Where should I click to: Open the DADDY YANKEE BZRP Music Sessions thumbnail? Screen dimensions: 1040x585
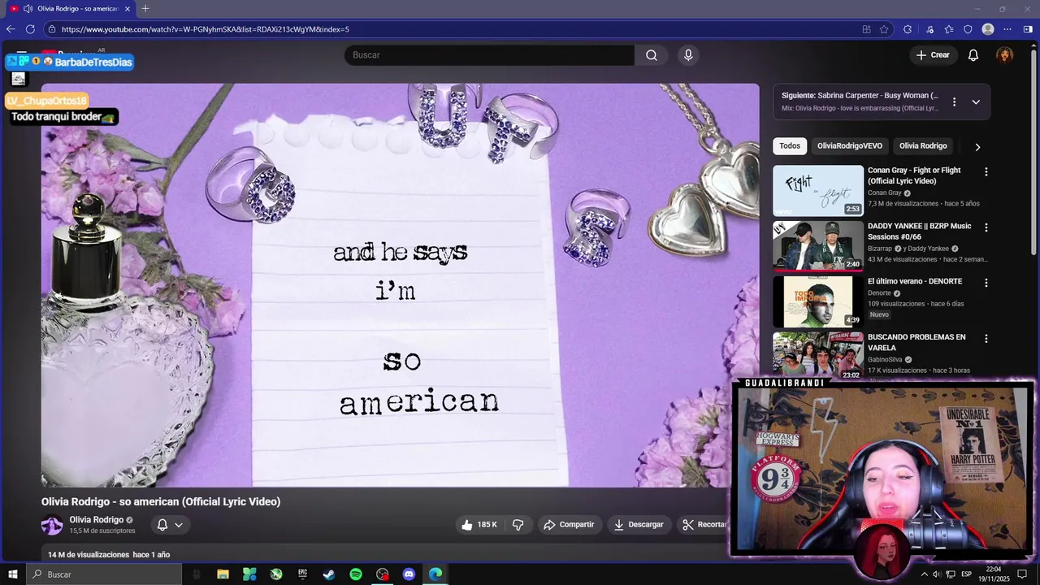(x=818, y=246)
